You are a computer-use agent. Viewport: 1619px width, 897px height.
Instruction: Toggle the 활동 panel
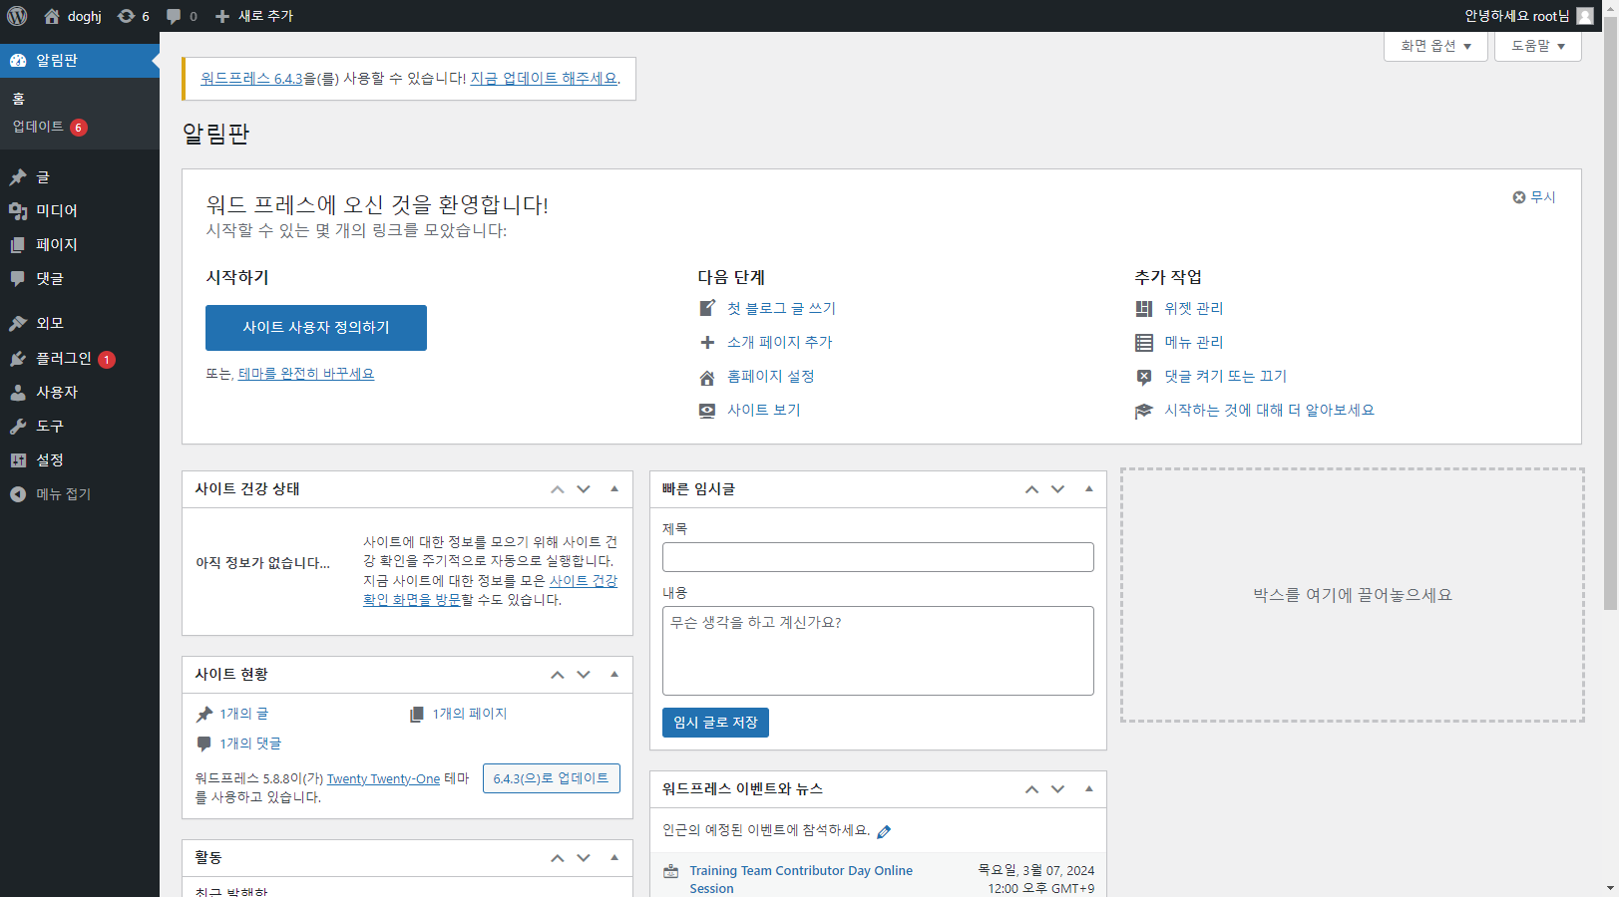614,858
